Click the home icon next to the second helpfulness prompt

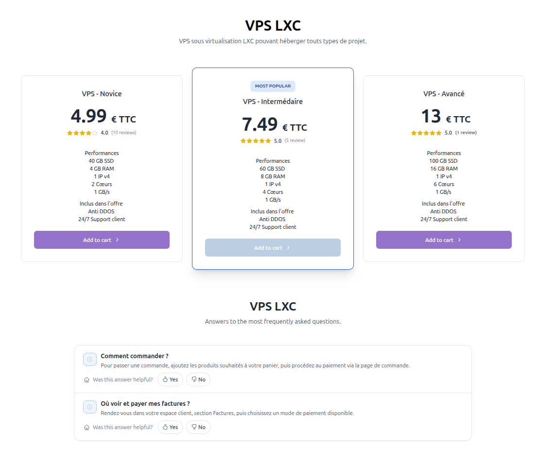click(x=87, y=427)
